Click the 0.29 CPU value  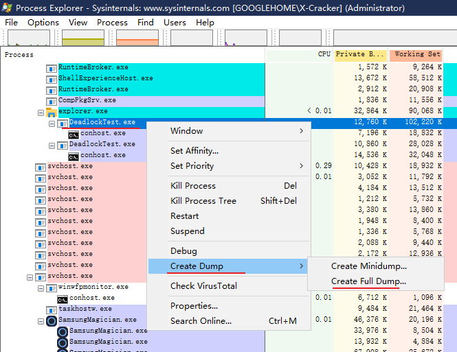click(324, 166)
